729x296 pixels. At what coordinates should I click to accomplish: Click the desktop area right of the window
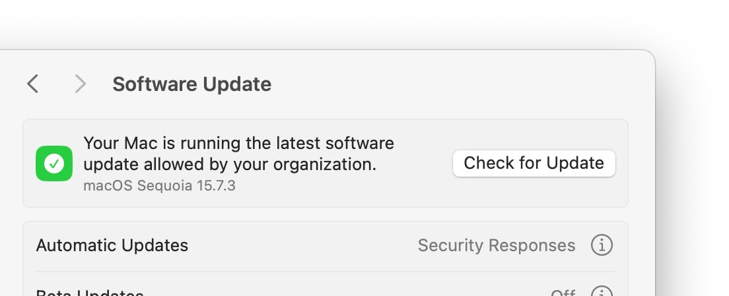(x=693, y=165)
